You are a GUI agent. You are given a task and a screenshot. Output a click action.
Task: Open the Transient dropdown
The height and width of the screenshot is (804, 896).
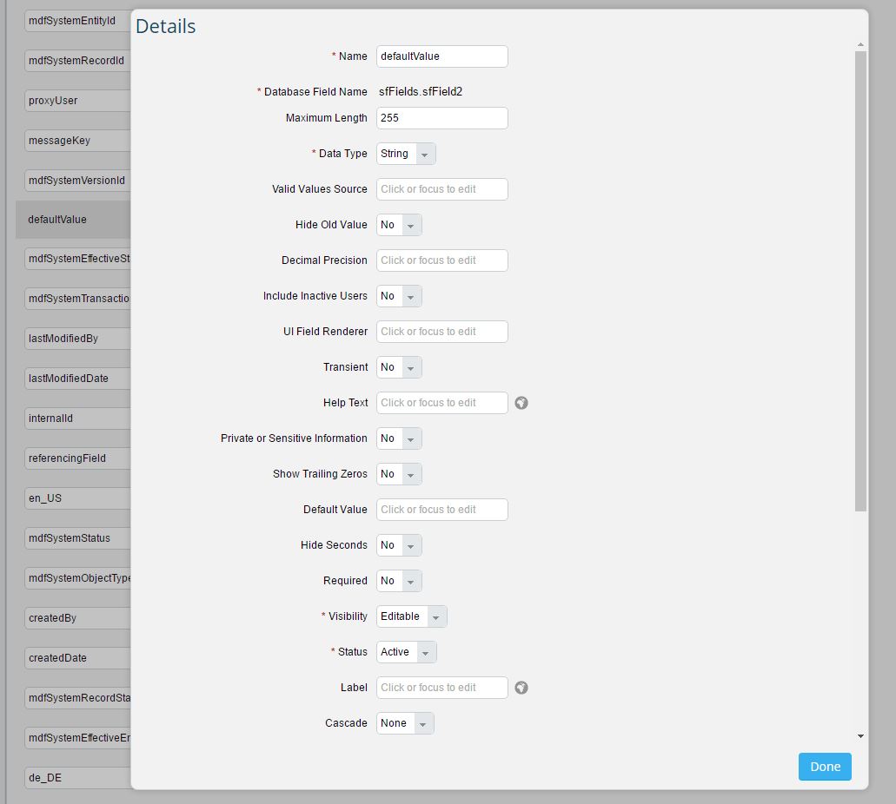coord(399,367)
